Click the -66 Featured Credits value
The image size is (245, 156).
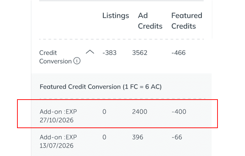[177, 137]
